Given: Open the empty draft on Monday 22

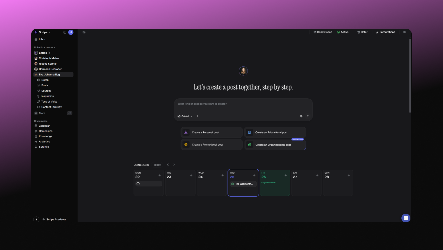Looking at the screenshot, I should 149,184.
